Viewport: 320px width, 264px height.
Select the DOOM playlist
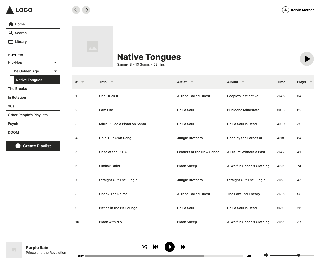click(x=33, y=132)
